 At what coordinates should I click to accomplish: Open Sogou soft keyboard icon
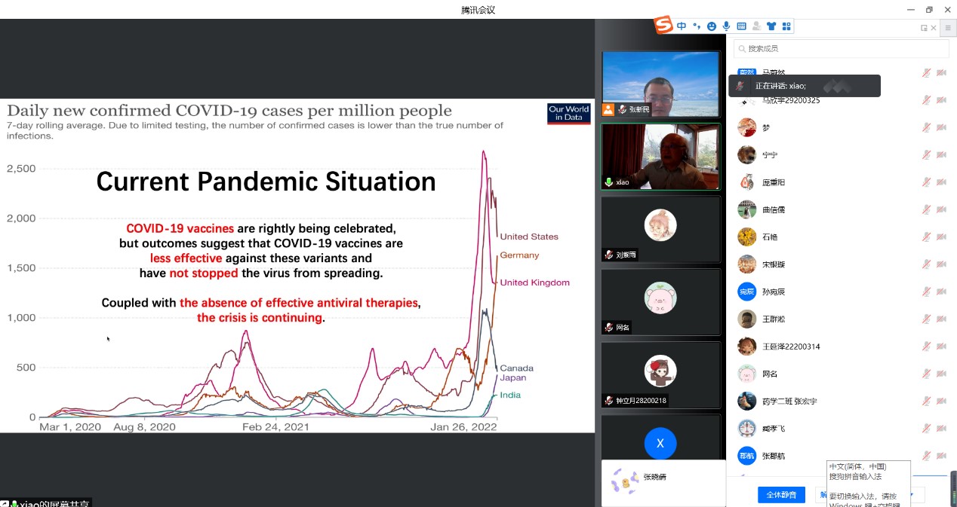741,26
